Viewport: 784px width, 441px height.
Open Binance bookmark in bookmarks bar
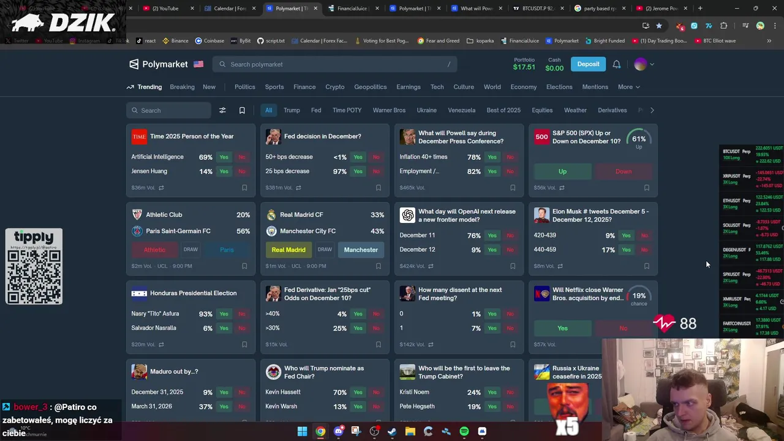[x=175, y=41]
